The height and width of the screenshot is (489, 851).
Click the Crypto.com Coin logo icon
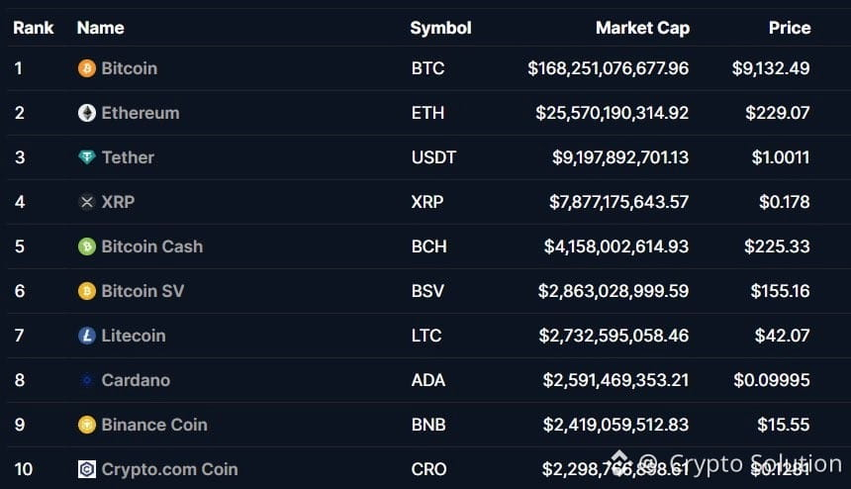pos(87,469)
